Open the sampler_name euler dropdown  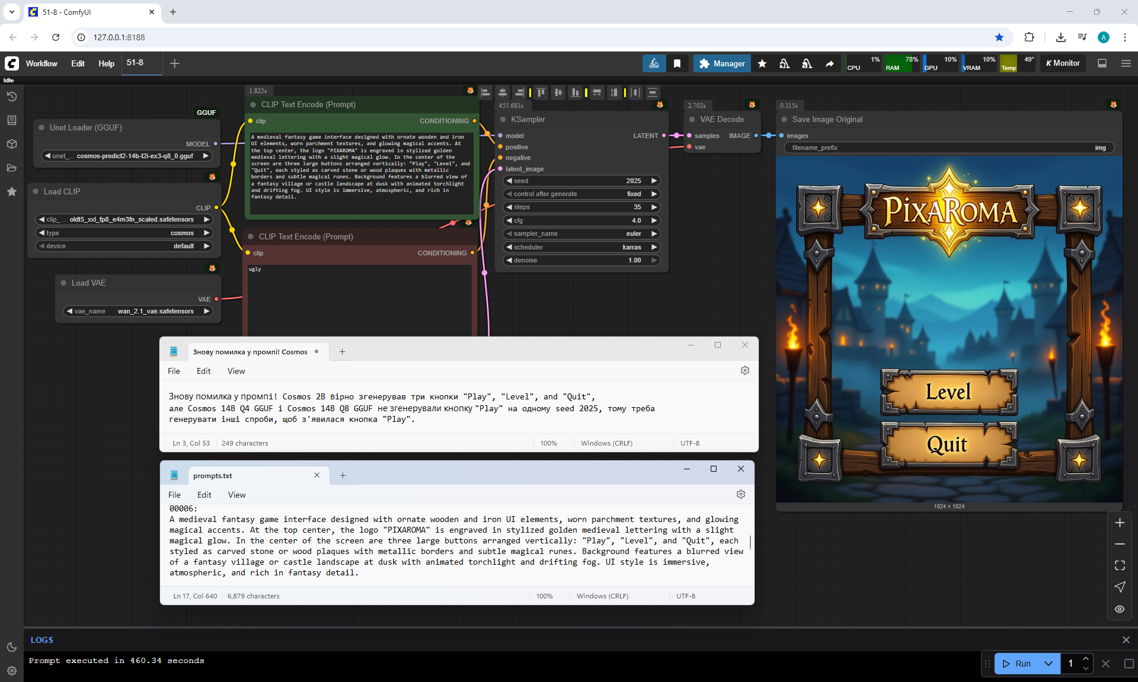(x=581, y=233)
